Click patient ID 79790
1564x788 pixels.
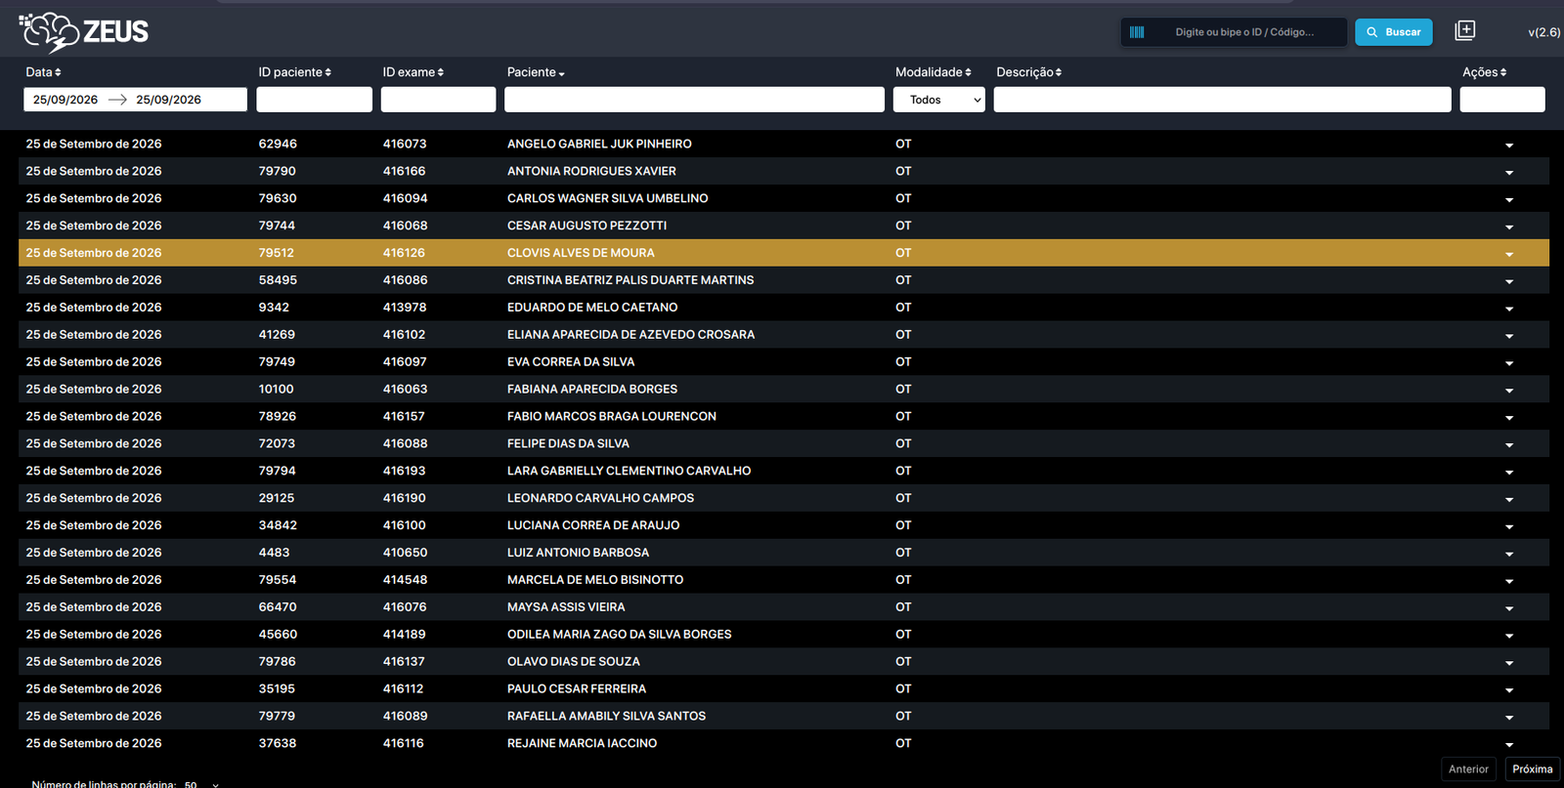tap(277, 171)
